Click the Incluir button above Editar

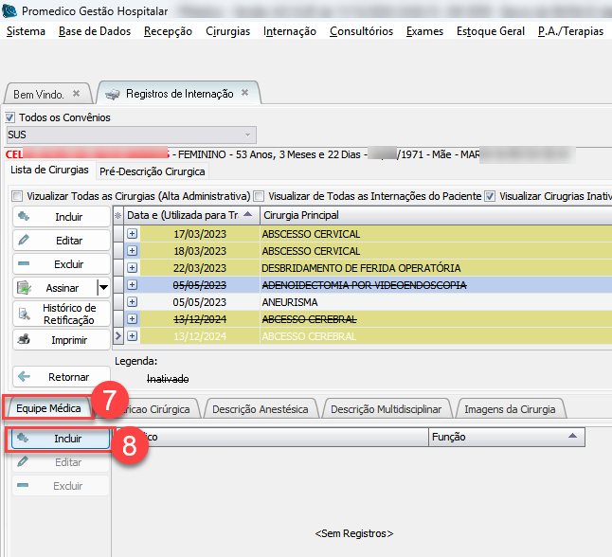(61, 217)
